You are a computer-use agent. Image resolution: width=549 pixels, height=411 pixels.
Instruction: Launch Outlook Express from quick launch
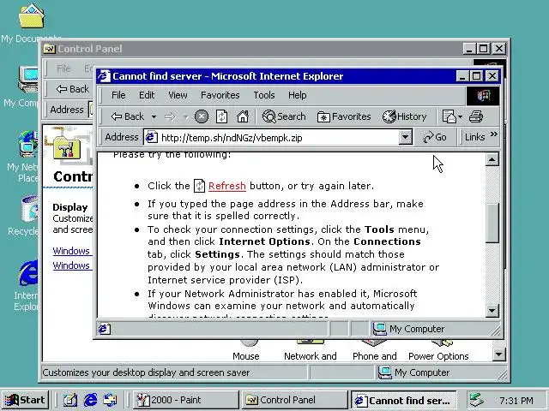coord(111,400)
